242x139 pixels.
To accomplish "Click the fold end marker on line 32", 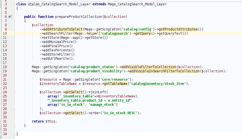I will click(x=14, y=126).
